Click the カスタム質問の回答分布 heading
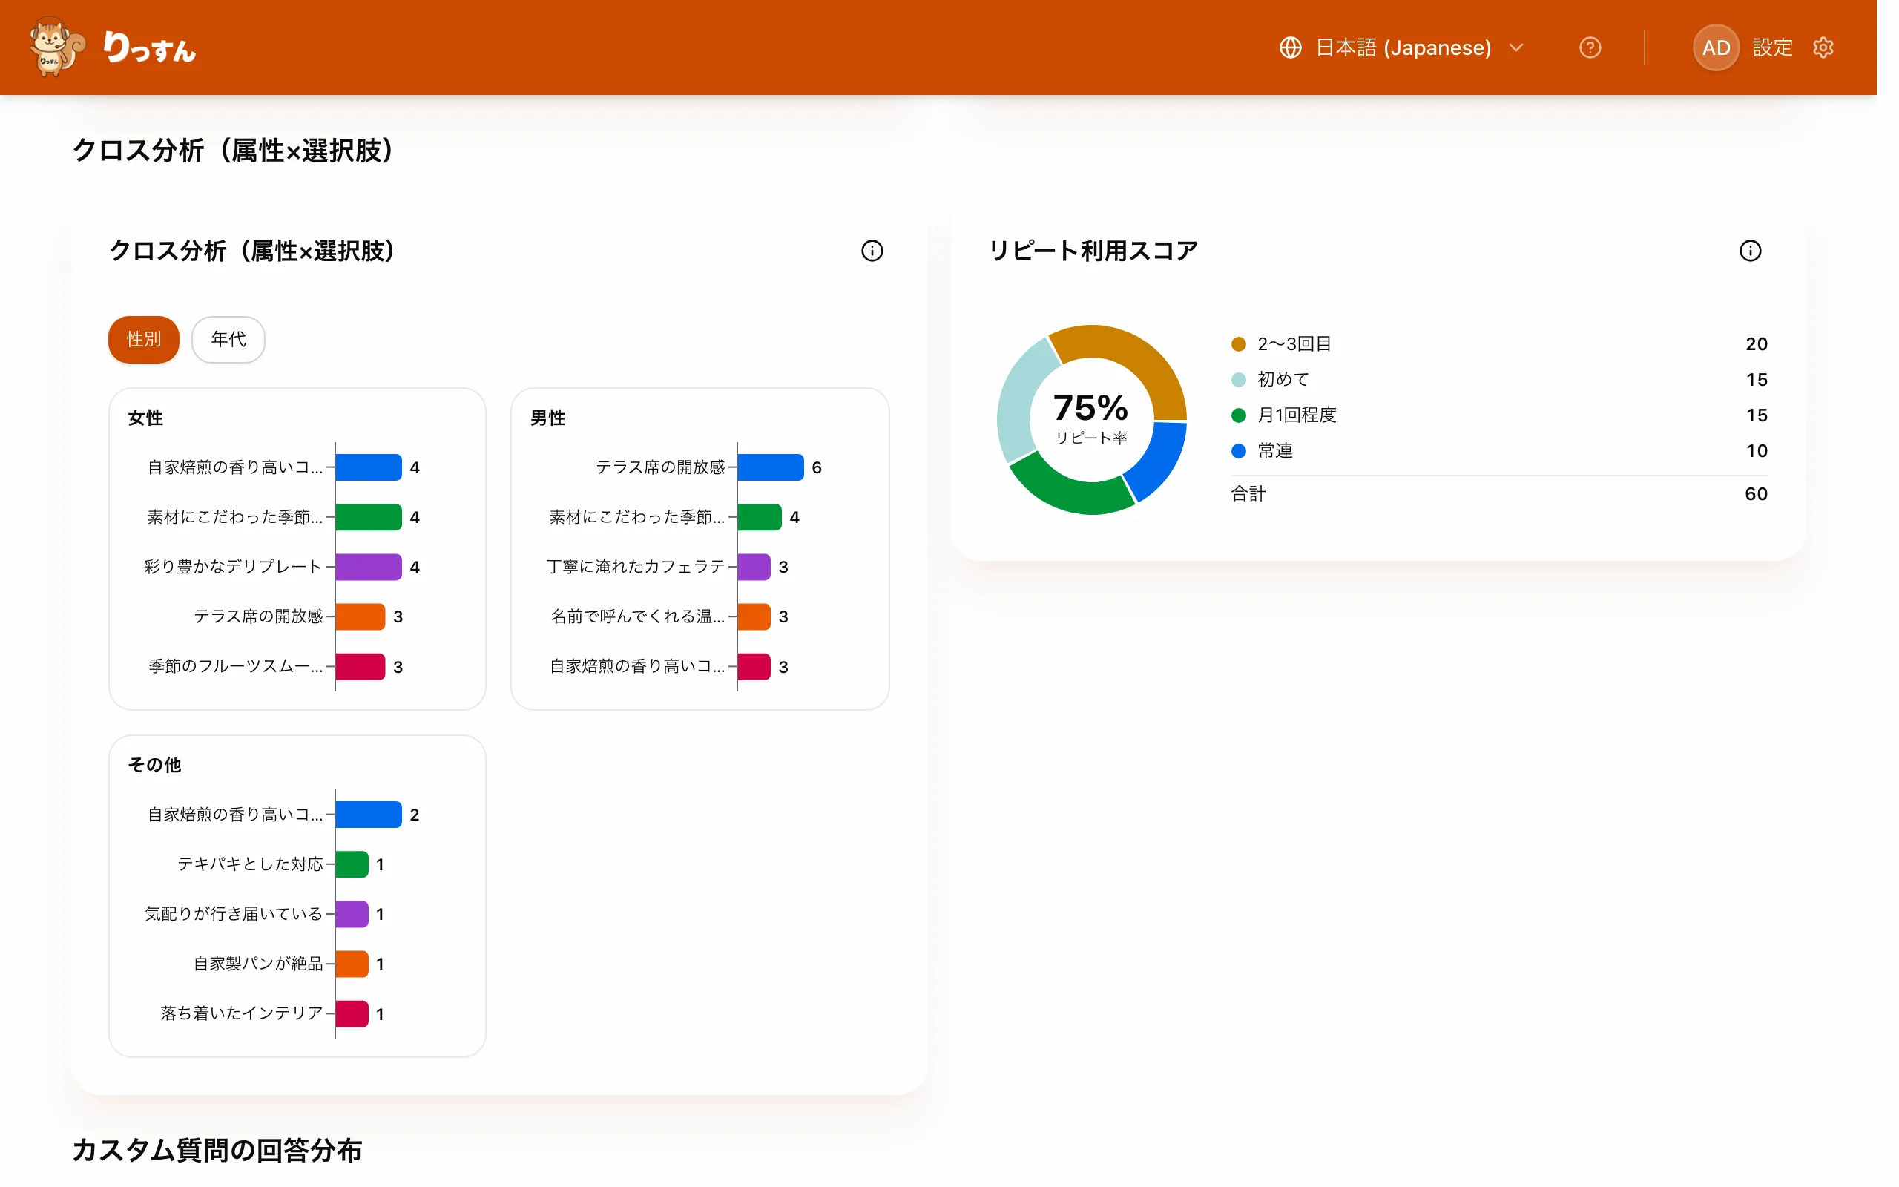Screen dimensions: 1899x1187 [217, 1151]
